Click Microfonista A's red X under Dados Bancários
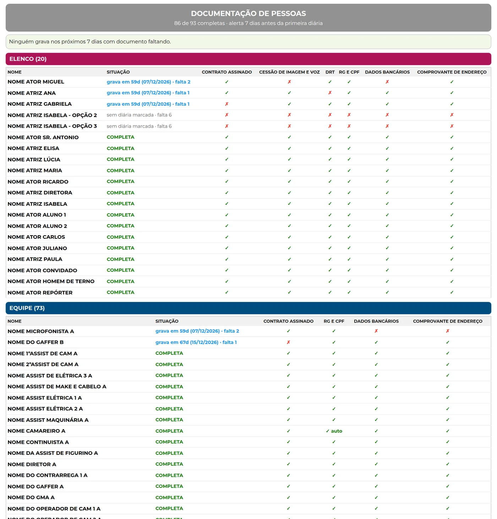The height and width of the screenshot is (519, 497). click(376, 331)
